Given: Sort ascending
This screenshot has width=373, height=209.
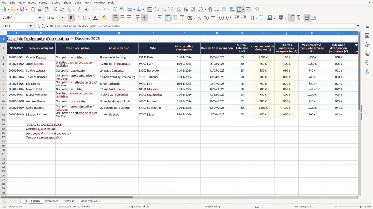Looking at the screenshot, I should click(157, 10).
